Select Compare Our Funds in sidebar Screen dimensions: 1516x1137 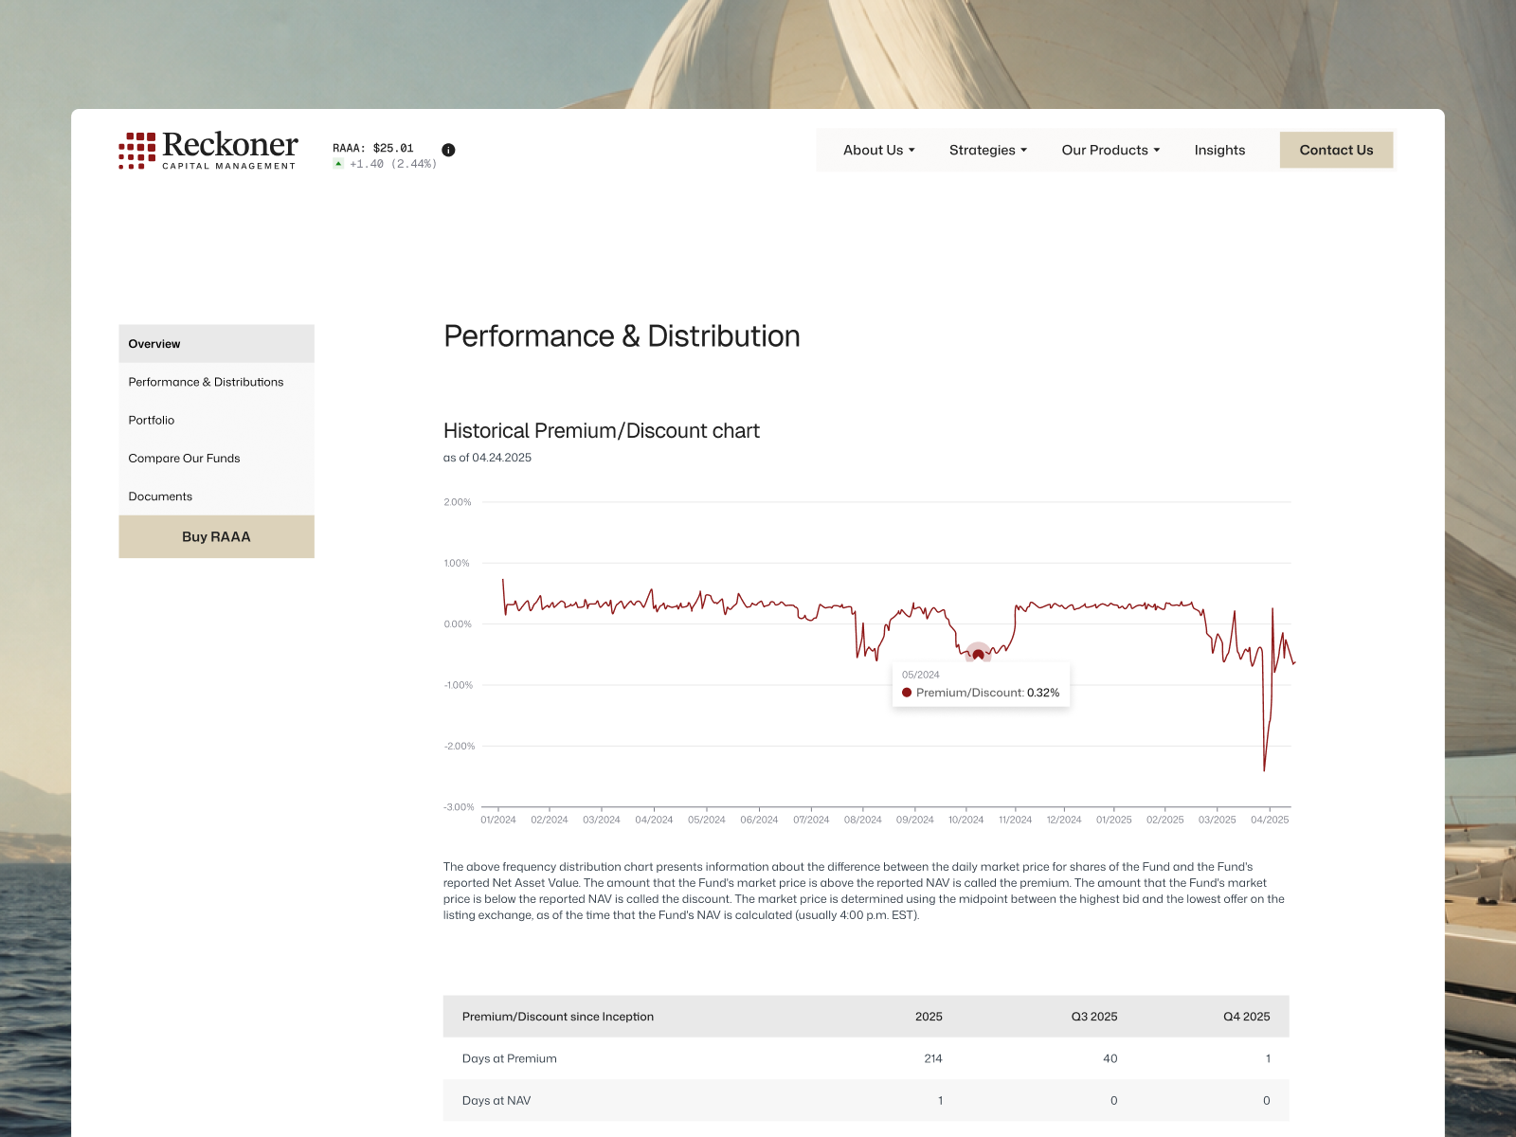coord(216,458)
